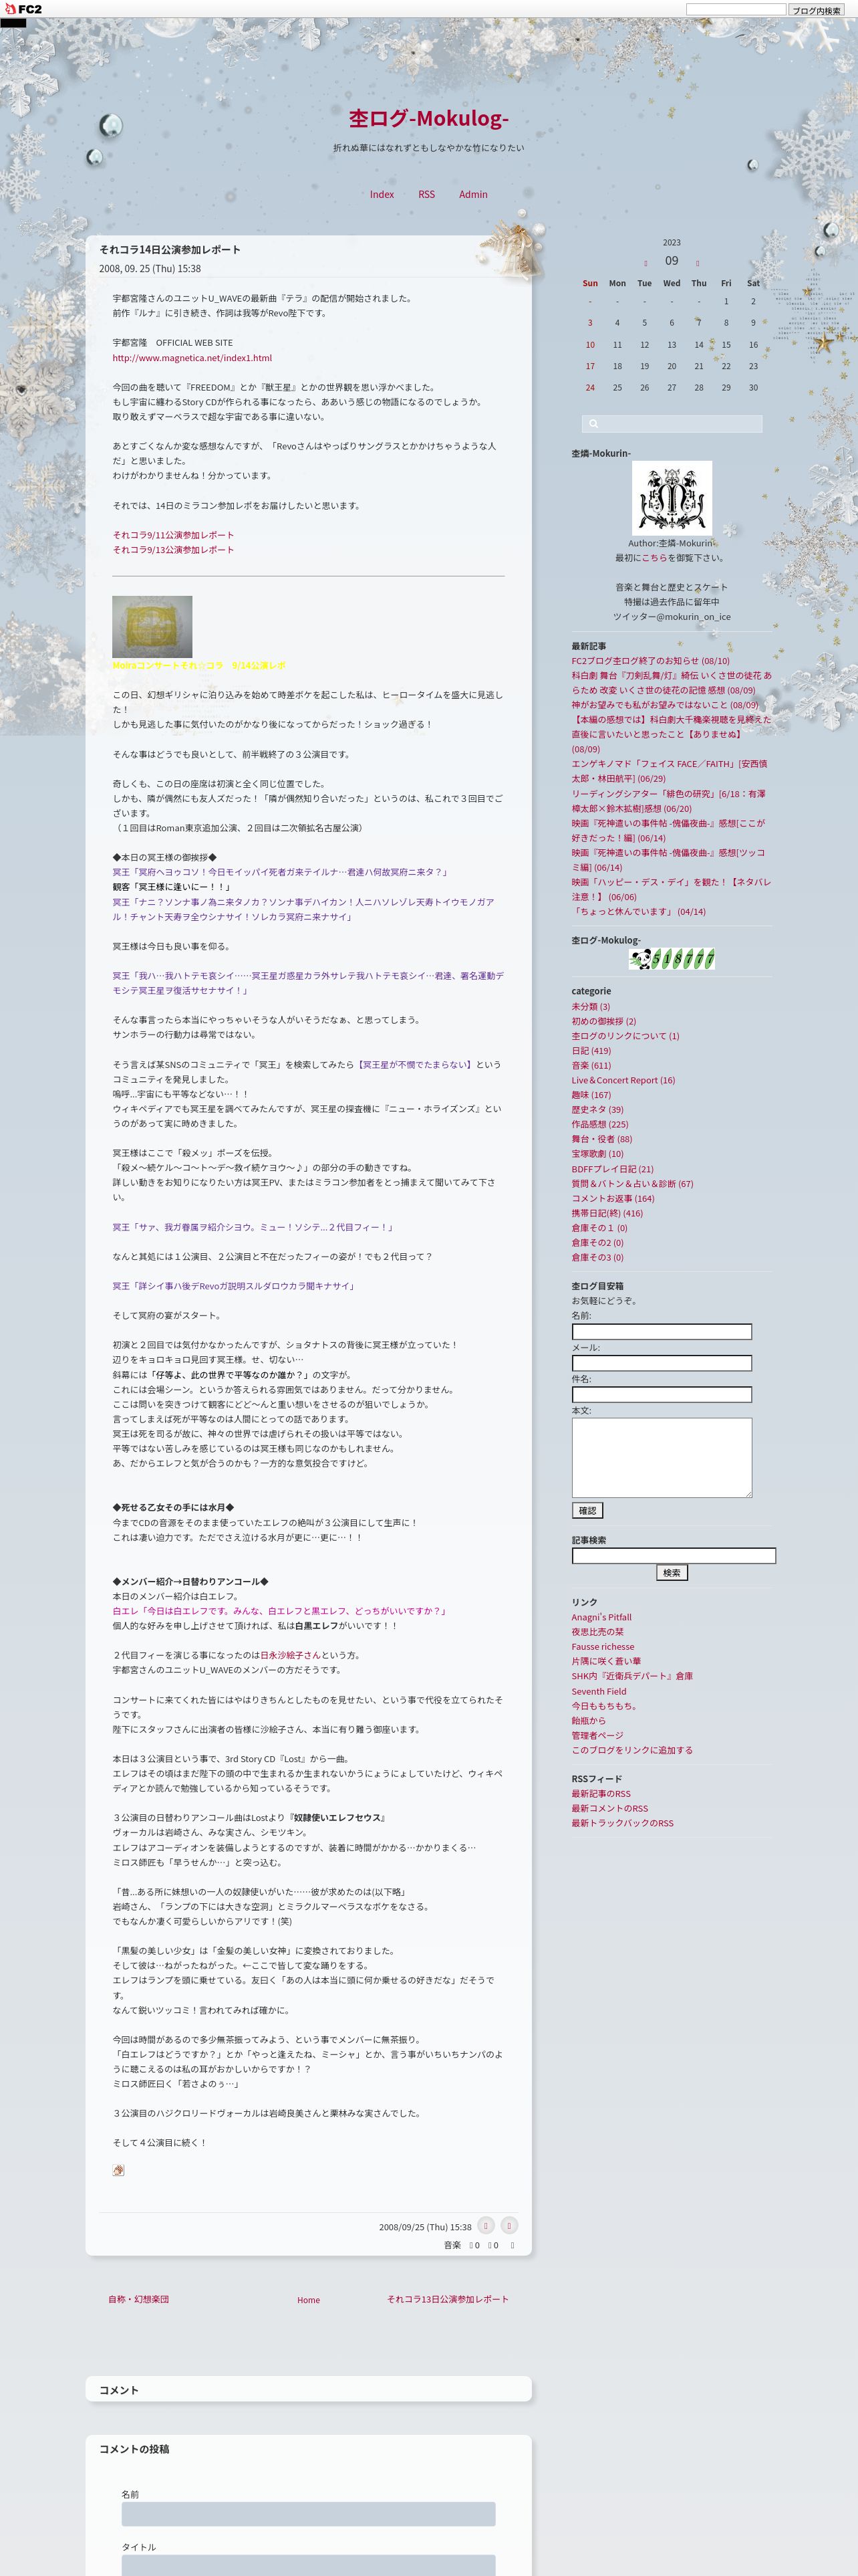Open the 携帯日記(終) (416) category
Image resolution: width=858 pixels, height=2576 pixels.
coord(607,1213)
